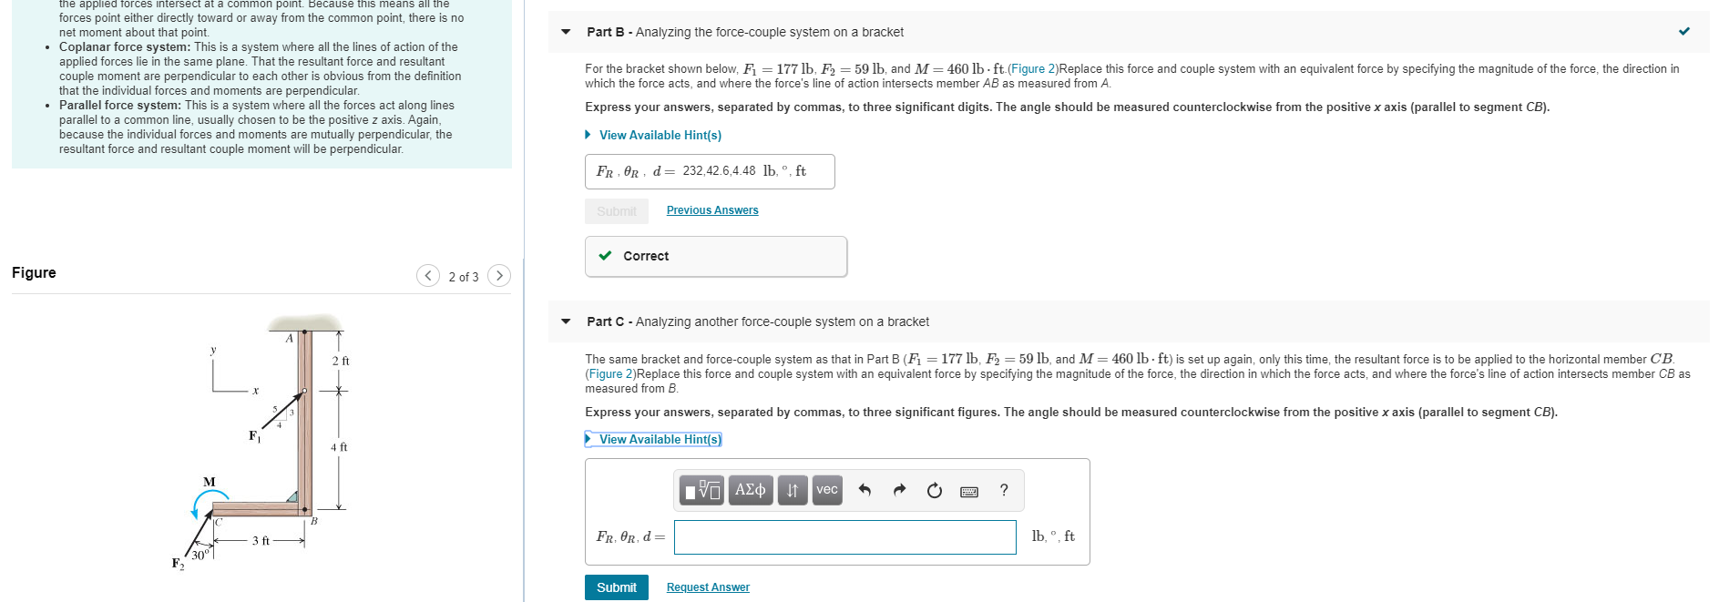Reset the answer field with the reset icon
1719x602 pixels.
point(934,490)
